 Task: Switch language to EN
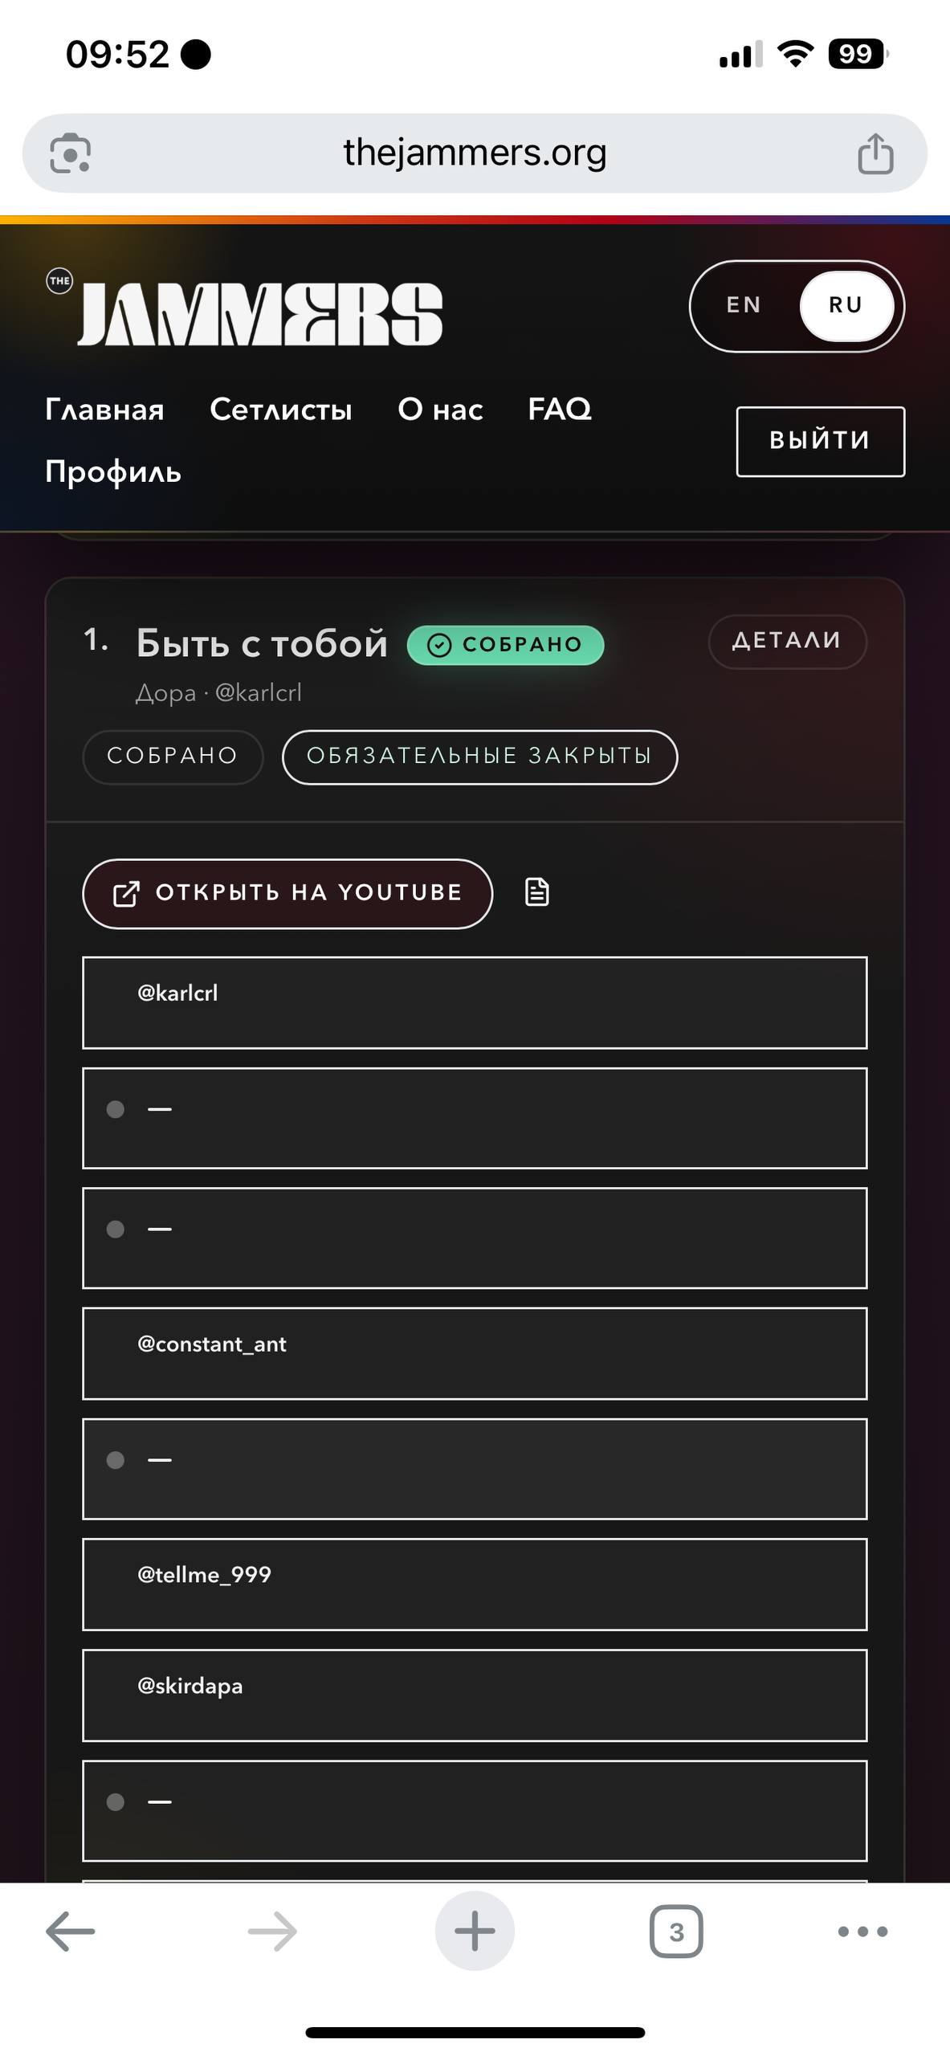point(744,305)
